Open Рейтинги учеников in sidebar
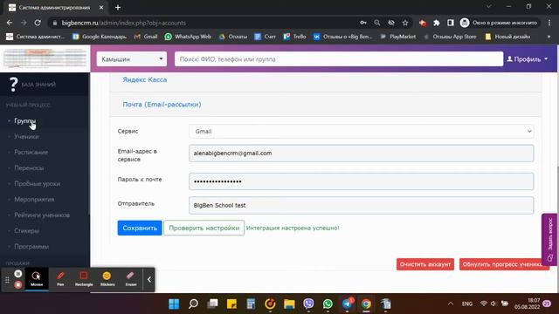Screen dimensions: 559x314 pyautogui.click(x=42, y=215)
